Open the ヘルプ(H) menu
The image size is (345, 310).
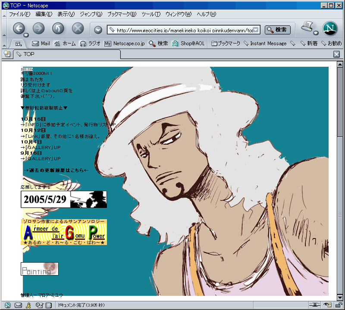[207, 14]
